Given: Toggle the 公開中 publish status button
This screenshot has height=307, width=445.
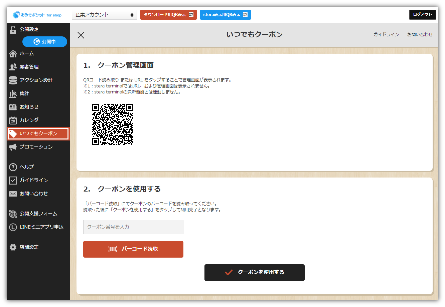Looking at the screenshot, I should pyautogui.click(x=45, y=42).
